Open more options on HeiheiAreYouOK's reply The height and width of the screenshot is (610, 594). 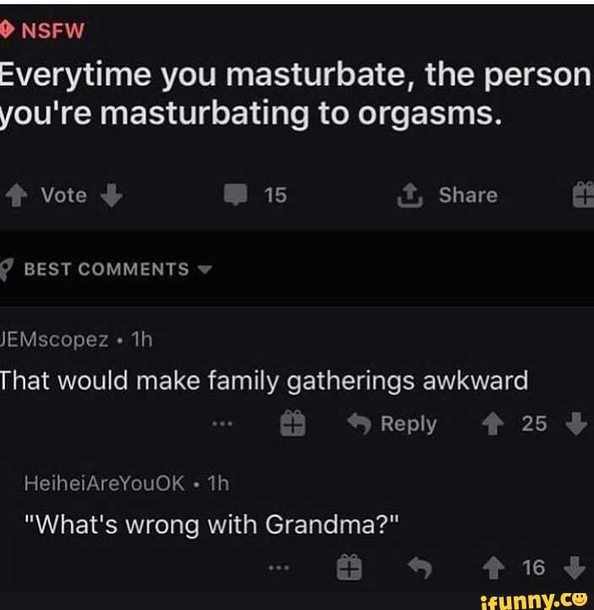[x=279, y=568]
